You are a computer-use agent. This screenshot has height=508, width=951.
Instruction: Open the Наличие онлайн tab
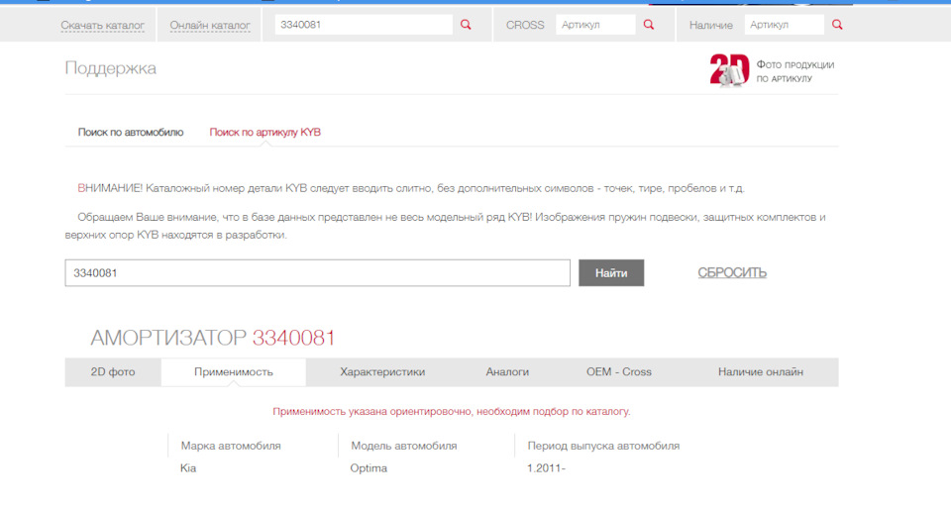[x=761, y=372]
